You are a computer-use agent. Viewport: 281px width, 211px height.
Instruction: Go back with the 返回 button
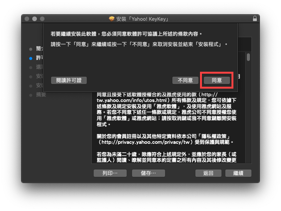(208, 173)
